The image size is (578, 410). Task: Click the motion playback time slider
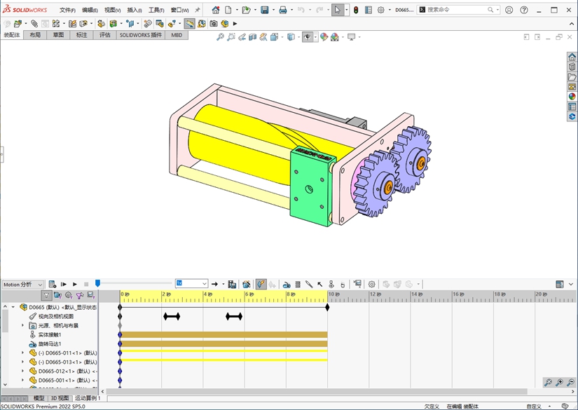click(x=98, y=284)
